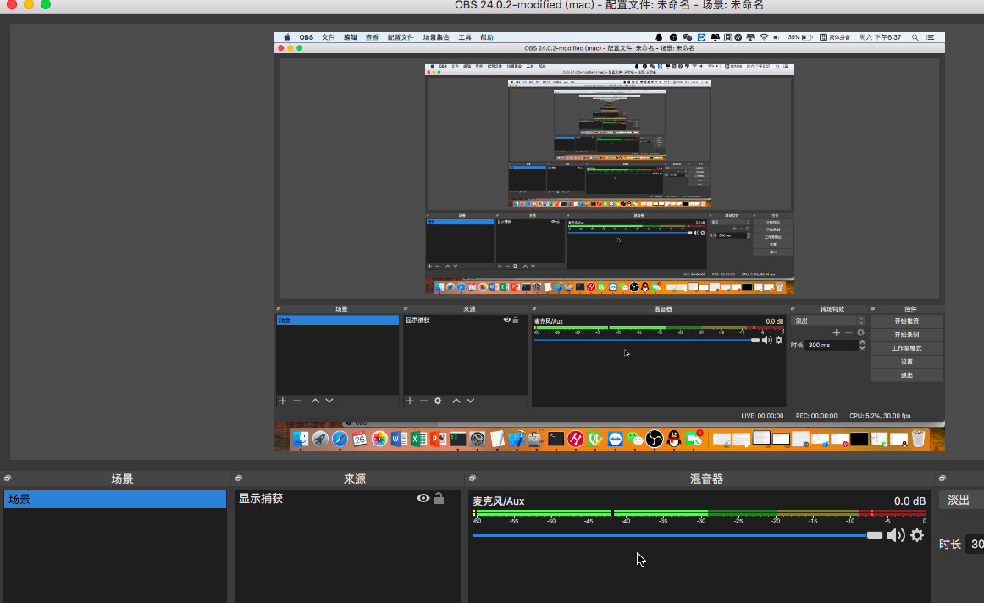Click move scene down arrow in preview
The height and width of the screenshot is (603, 984).
(x=329, y=401)
